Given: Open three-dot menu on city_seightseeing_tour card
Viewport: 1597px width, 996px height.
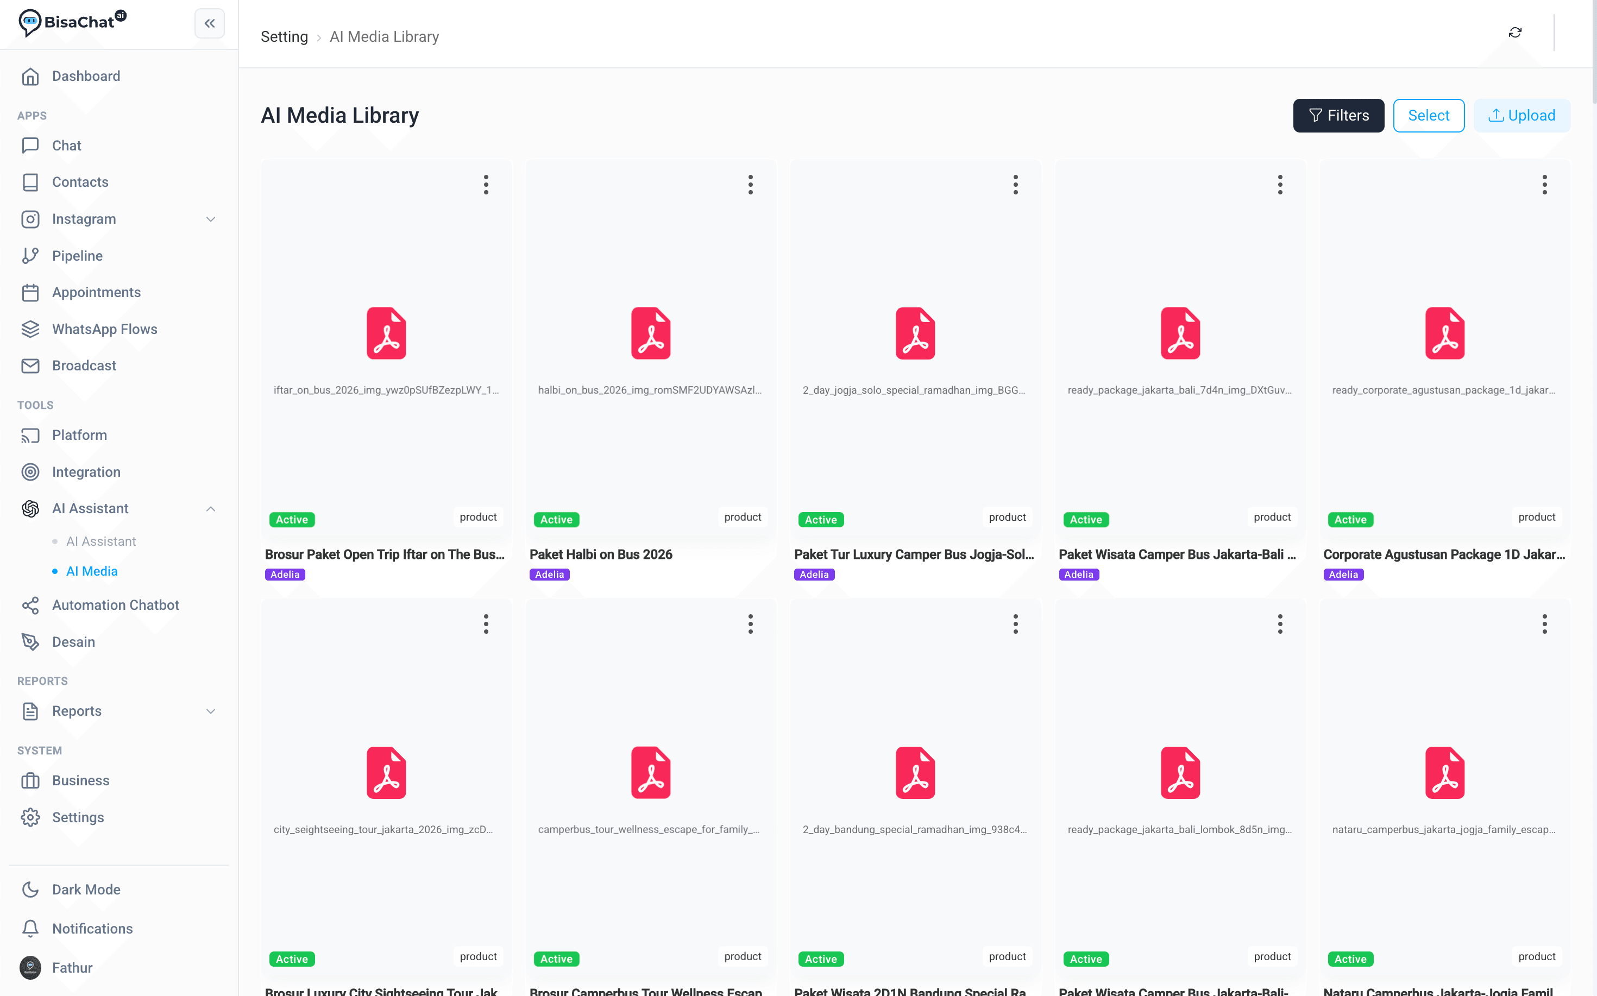Looking at the screenshot, I should tap(486, 624).
